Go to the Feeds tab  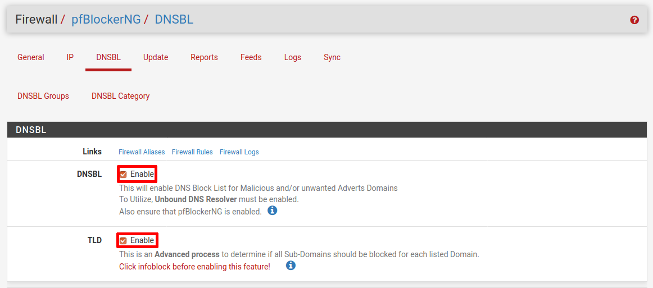[x=251, y=57]
